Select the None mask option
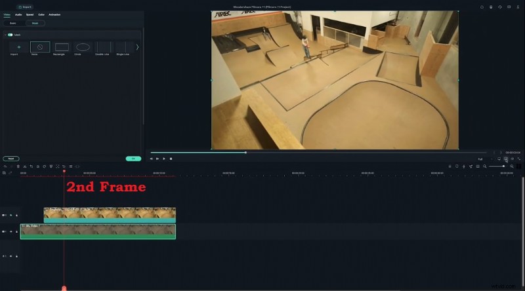The width and height of the screenshot is (525, 291). pos(40,47)
